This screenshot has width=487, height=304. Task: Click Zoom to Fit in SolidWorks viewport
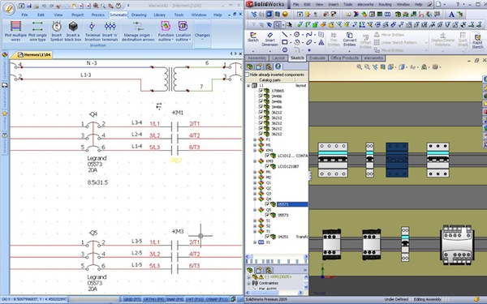(360, 67)
